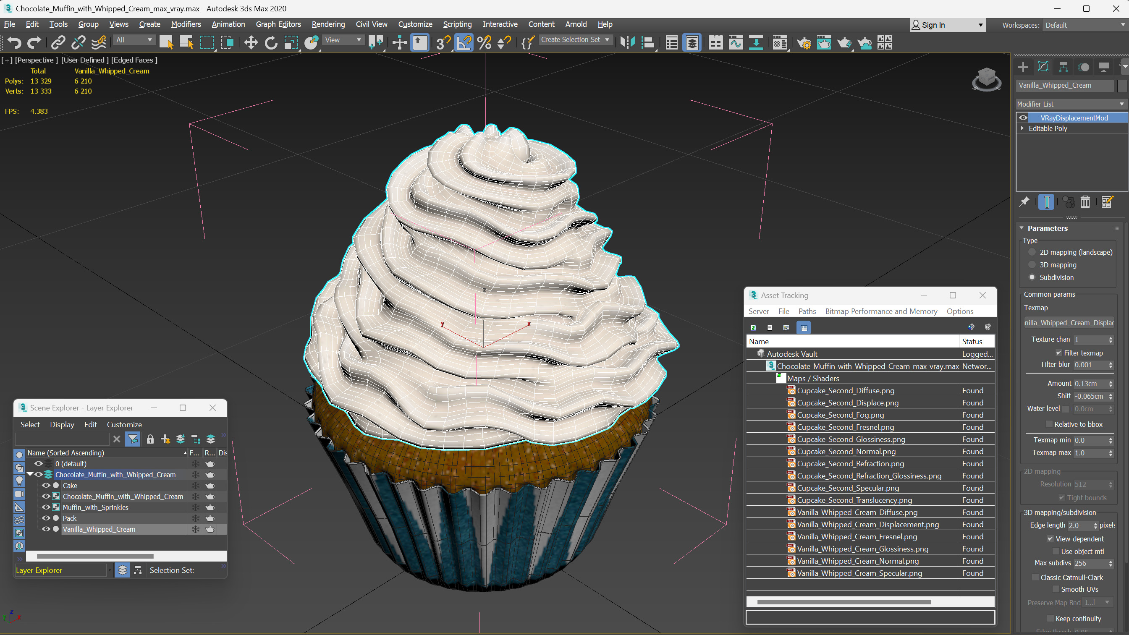This screenshot has height=635, width=1129.
Task: Click the Configure Modifier Sets icon
Action: (1107, 202)
